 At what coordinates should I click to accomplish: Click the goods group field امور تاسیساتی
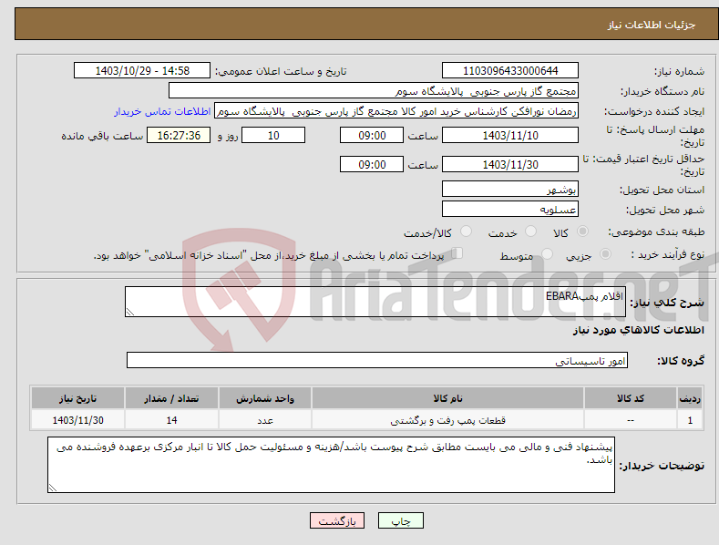click(x=377, y=361)
